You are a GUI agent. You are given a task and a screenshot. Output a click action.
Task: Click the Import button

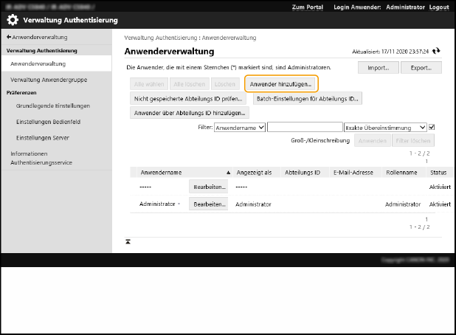tap(379, 67)
